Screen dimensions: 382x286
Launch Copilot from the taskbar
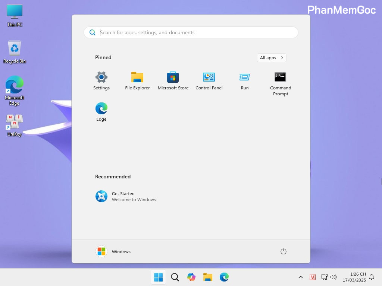point(191,277)
